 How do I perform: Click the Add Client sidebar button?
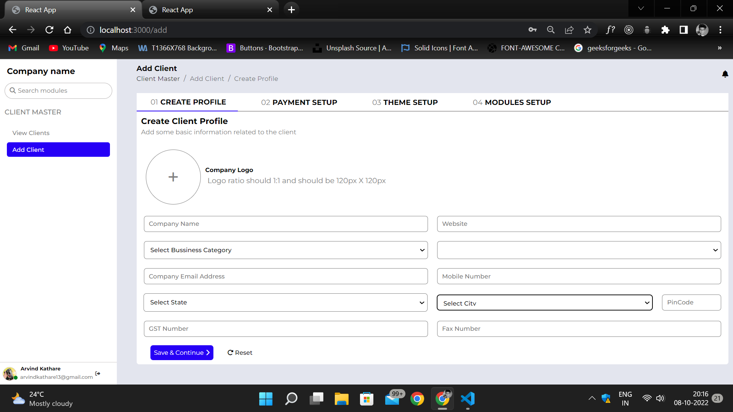pos(58,150)
